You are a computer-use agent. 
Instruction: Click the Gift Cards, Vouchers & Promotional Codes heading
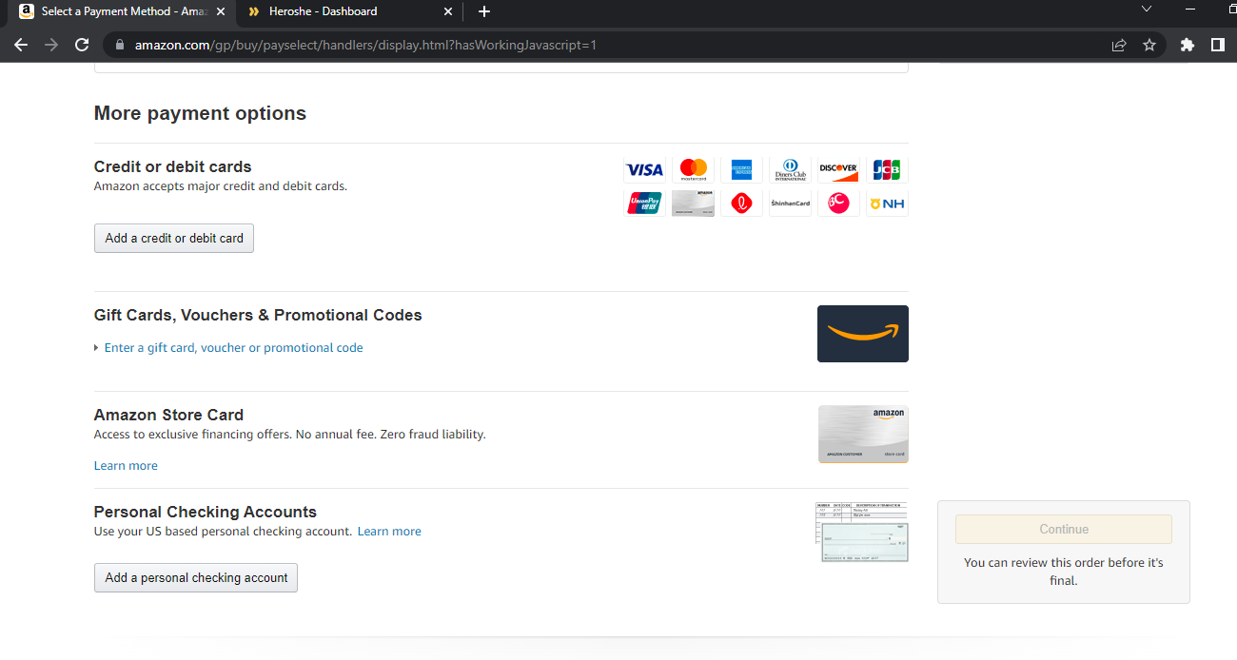258,315
